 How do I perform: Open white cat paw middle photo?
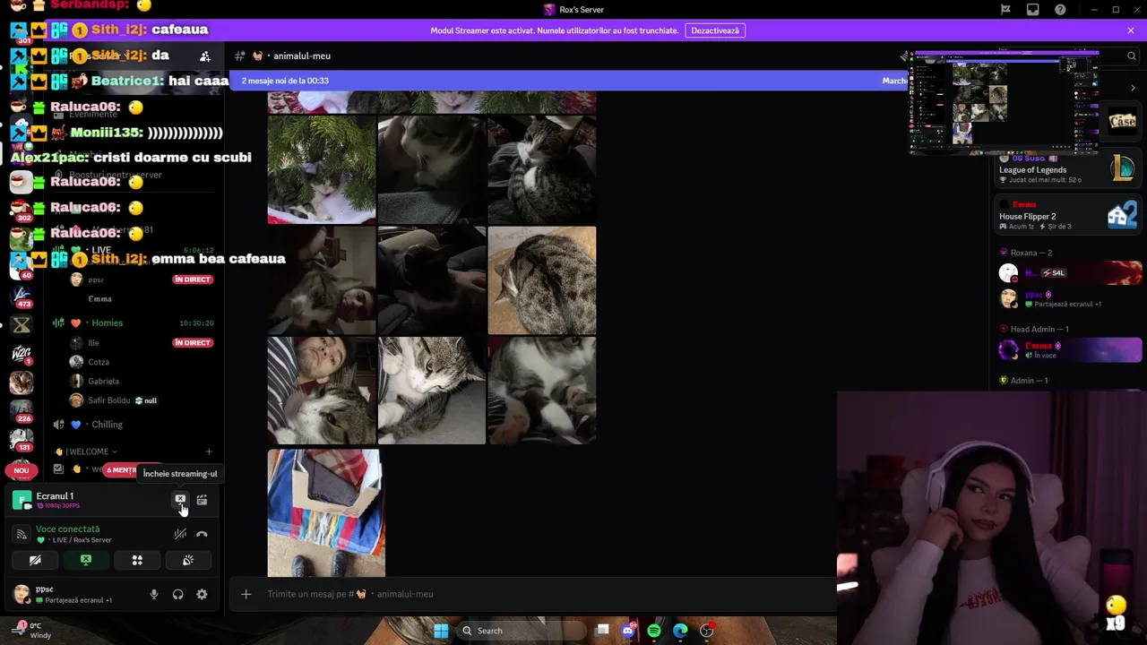431,391
